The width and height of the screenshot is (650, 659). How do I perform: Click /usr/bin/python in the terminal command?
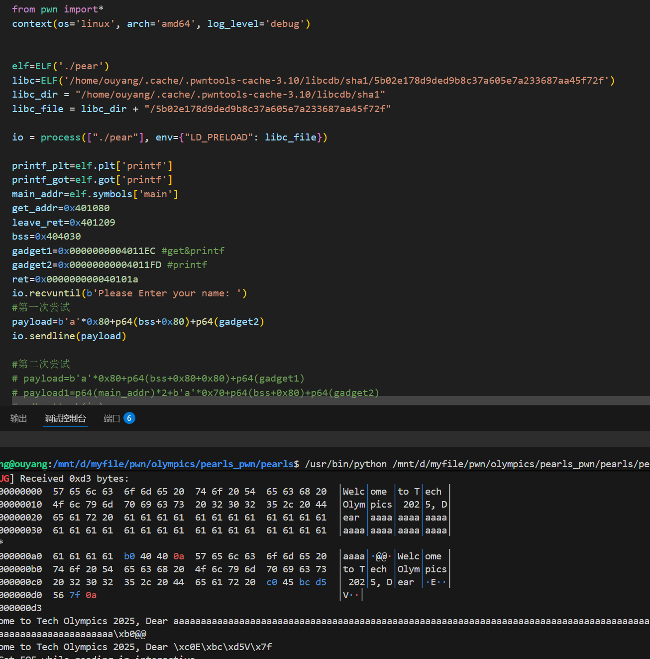coord(346,464)
